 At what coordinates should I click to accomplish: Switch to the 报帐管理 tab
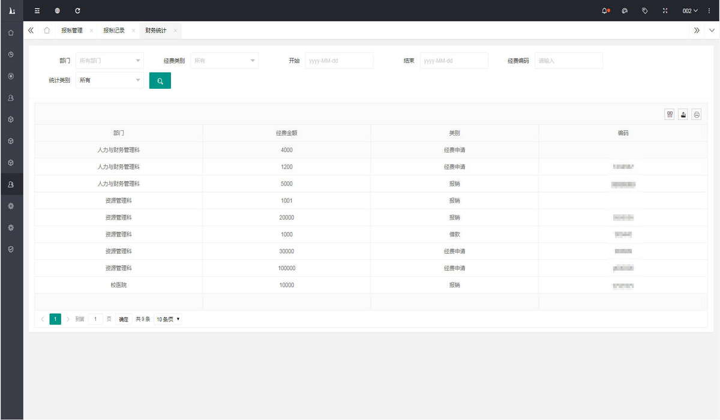(x=72, y=31)
